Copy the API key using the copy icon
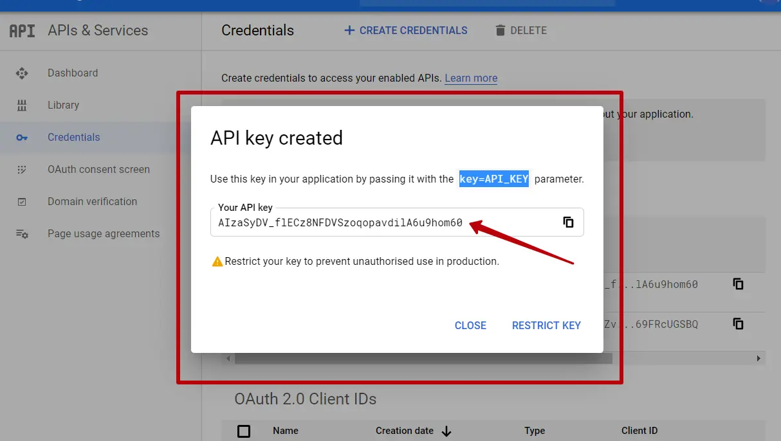Image resolution: width=781 pixels, height=441 pixels. click(568, 221)
